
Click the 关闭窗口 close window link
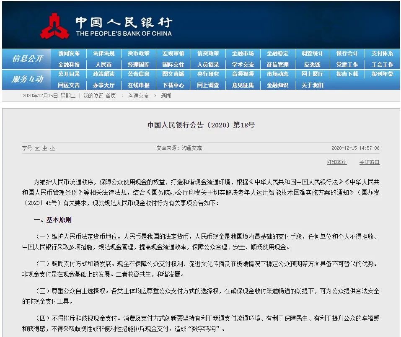click(x=369, y=162)
